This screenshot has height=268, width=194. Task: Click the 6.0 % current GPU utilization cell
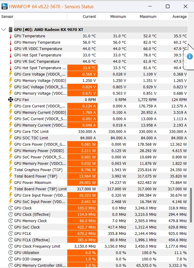click(x=82, y=253)
